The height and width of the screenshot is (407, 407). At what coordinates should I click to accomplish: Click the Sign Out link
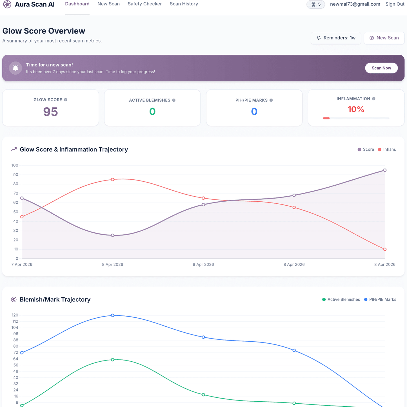click(395, 4)
